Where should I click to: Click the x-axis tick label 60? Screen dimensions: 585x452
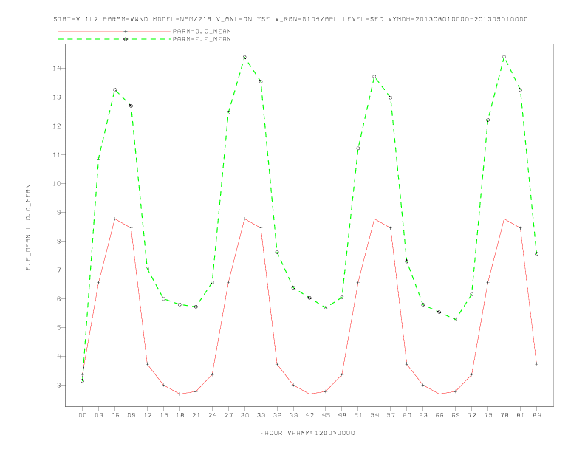(407, 415)
